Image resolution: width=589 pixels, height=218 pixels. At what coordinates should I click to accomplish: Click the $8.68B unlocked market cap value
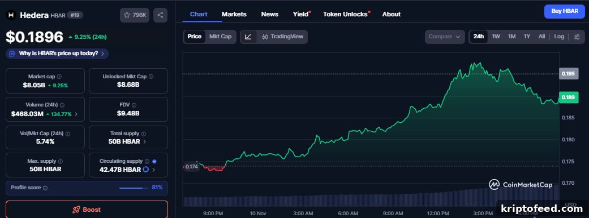(128, 85)
